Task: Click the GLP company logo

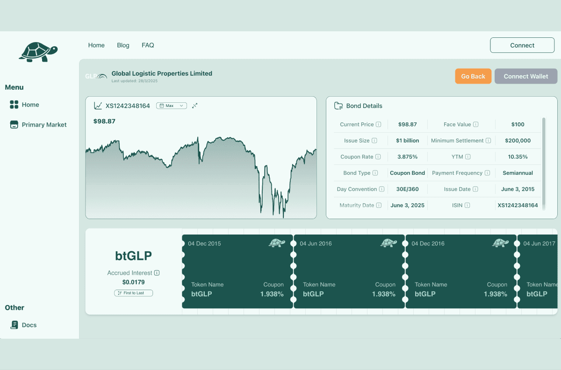Action: pyautogui.click(x=96, y=76)
